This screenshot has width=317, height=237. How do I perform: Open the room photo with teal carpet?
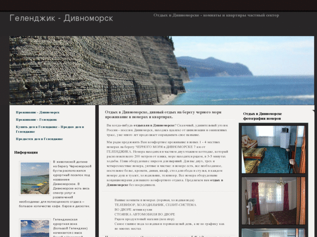(273, 150)
